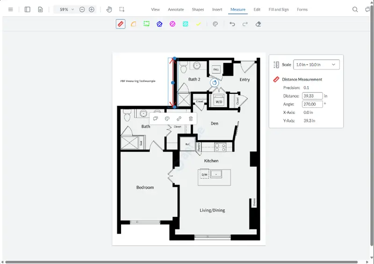
Task: Click the horizontal scrollbar
Action: [x=181, y=262]
